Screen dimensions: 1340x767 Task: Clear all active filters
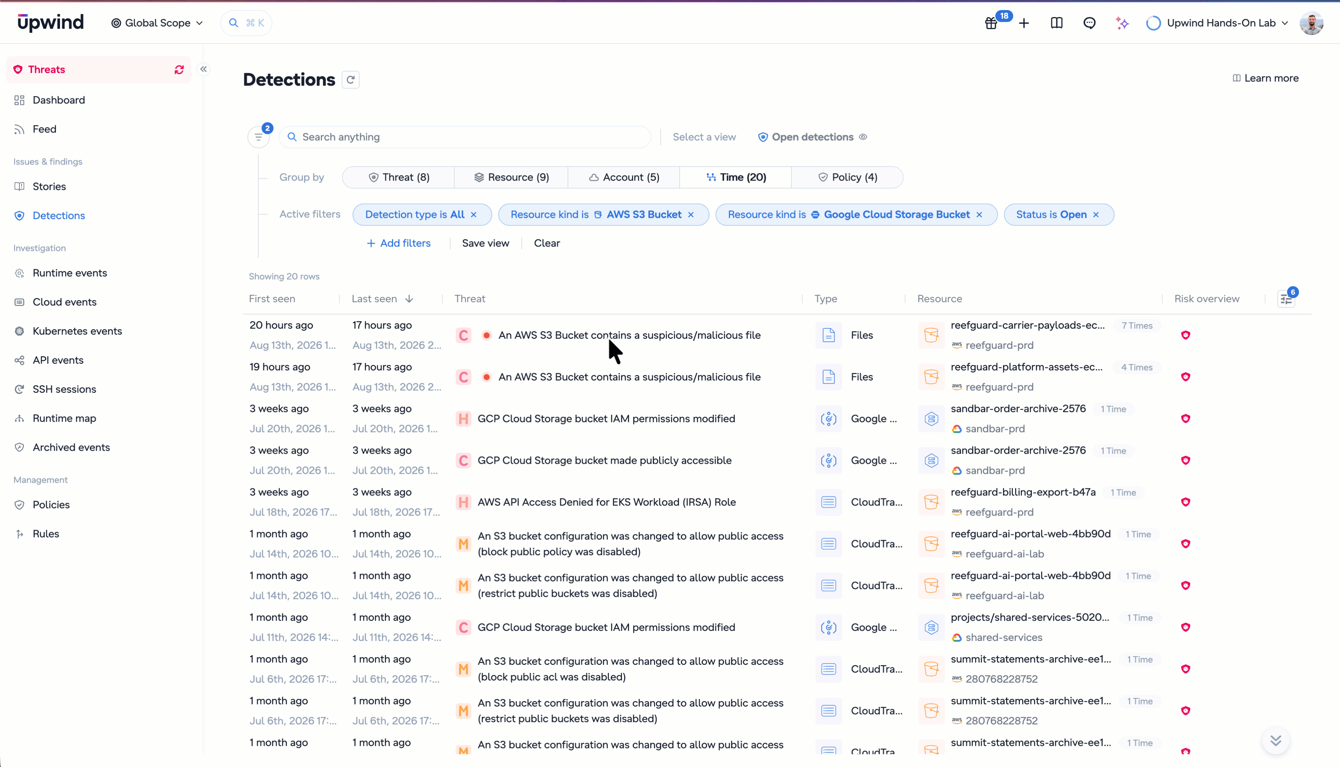547,243
